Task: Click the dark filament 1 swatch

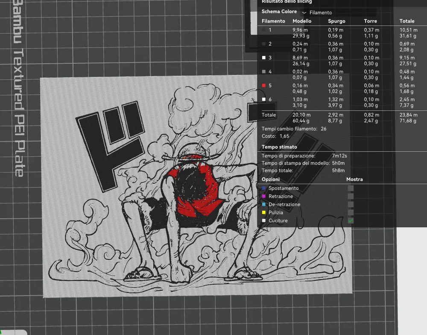Action: click(x=264, y=30)
